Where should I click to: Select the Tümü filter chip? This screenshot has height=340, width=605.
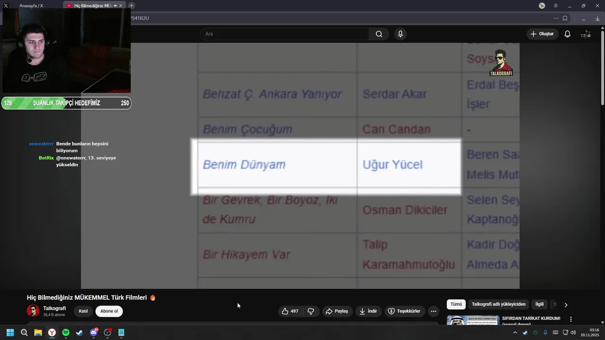(456, 305)
